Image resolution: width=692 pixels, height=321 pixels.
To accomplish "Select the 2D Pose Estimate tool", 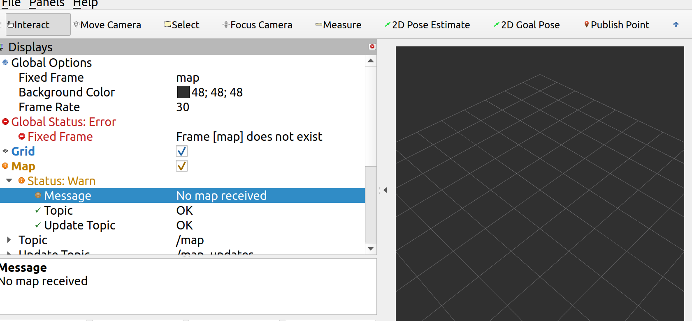I will coord(427,25).
